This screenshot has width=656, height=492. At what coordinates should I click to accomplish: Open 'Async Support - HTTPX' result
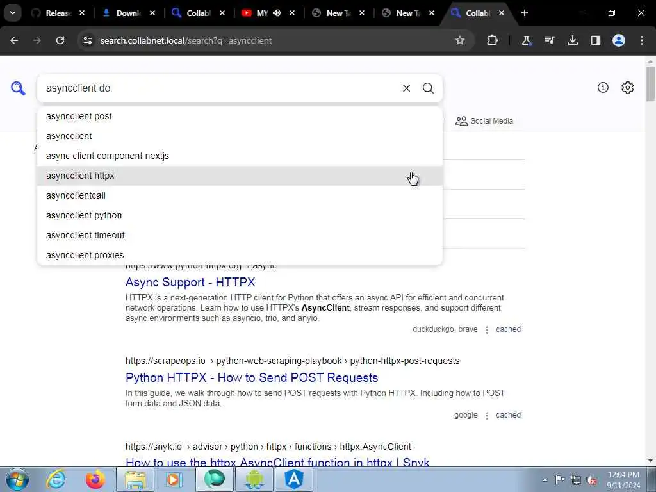click(x=190, y=282)
